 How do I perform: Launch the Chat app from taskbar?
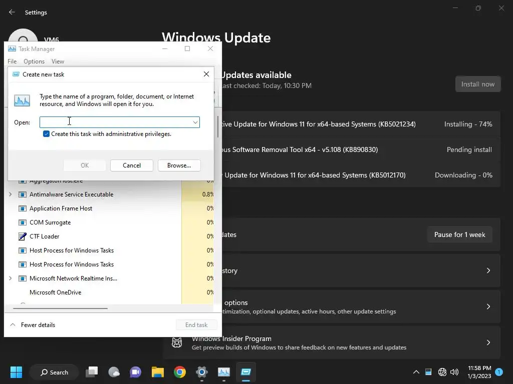click(135, 372)
